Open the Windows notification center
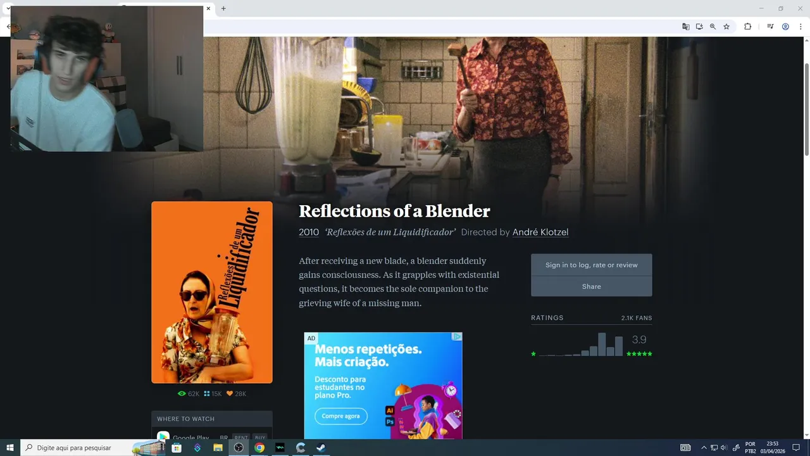The height and width of the screenshot is (456, 810). (x=796, y=448)
